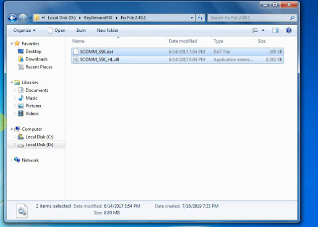Open Computer in navigation pane

32,129
